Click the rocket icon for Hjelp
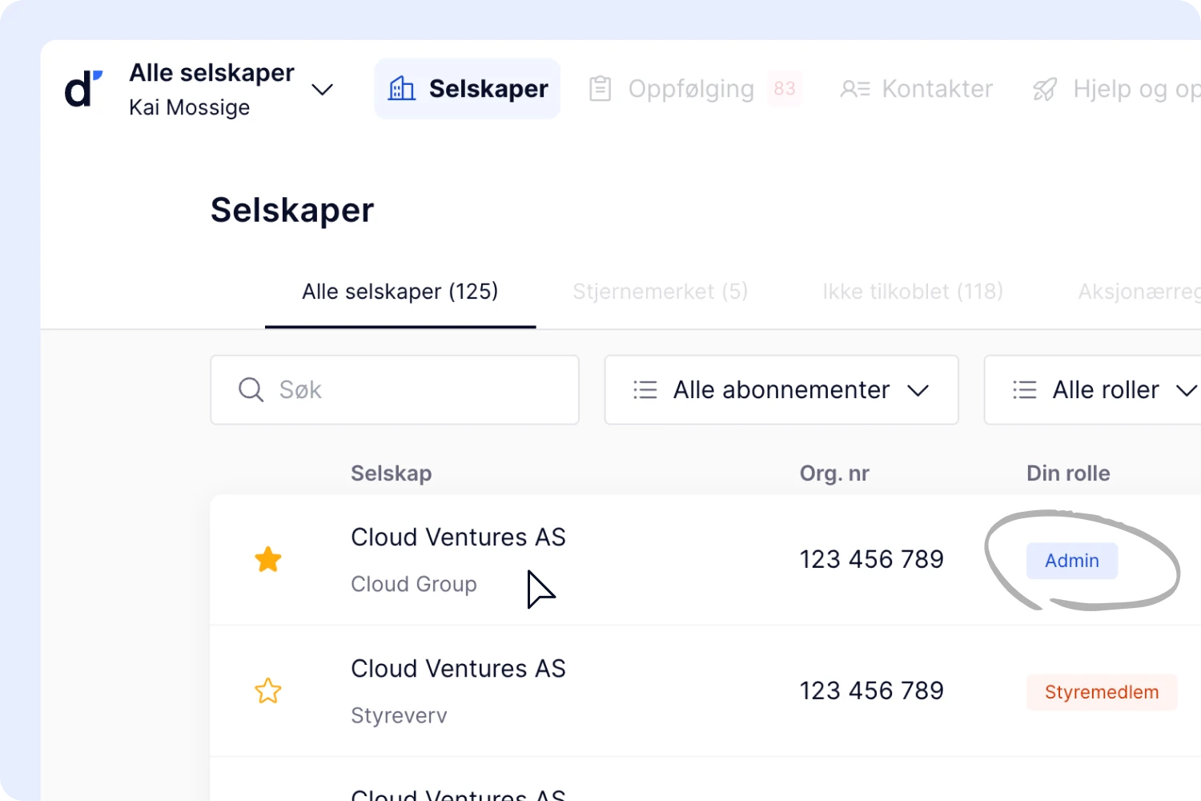The image size is (1201, 801). (1045, 89)
